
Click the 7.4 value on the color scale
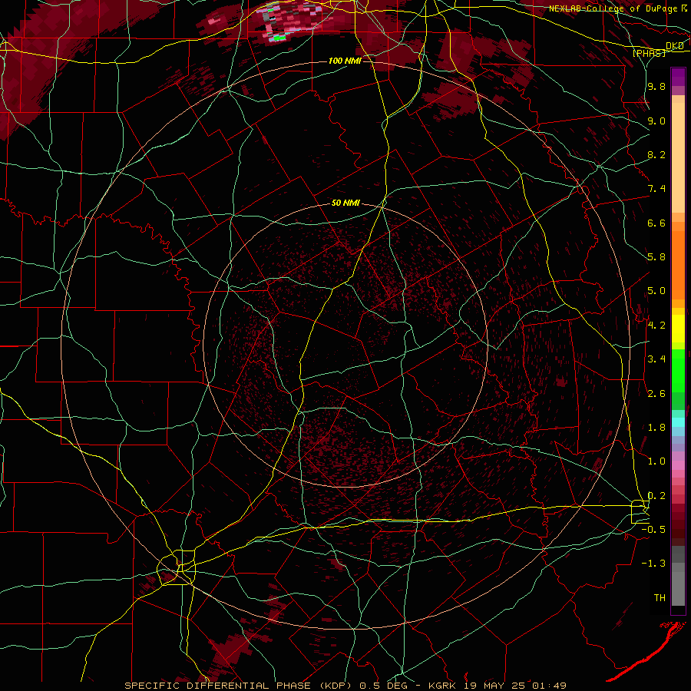point(656,189)
